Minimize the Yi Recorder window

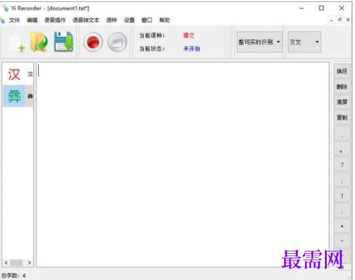301,8
